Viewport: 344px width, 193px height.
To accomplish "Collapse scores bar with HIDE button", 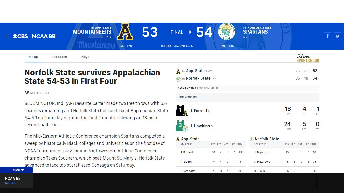I will pyautogui.click(x=16, y=170).
